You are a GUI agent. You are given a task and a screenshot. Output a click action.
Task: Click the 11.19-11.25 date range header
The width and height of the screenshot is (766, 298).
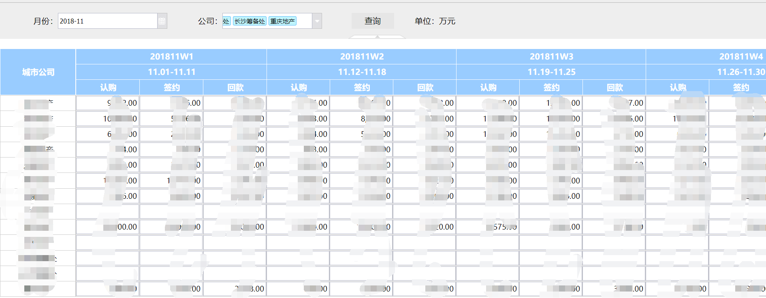tap(551, 72)
